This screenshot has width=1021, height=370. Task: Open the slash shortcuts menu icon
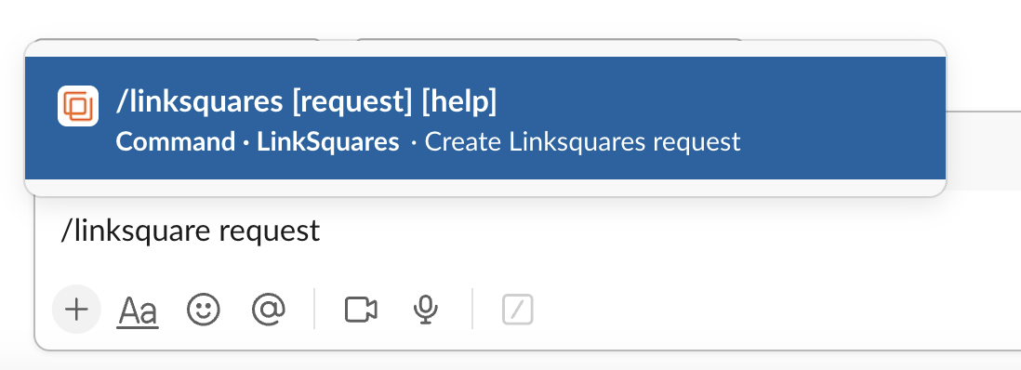518,310
